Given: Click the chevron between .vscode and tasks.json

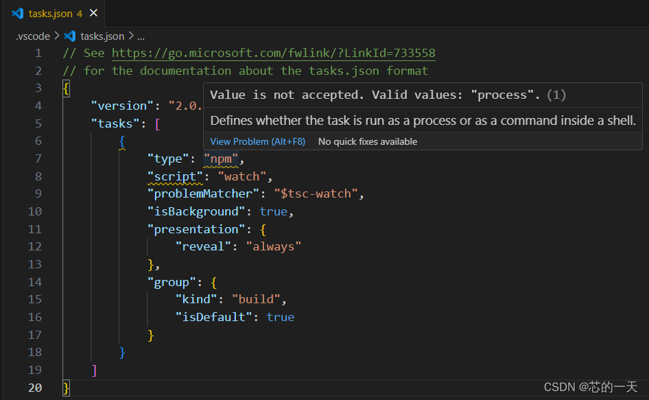Looking at the screenshot, I should (56, 36).
